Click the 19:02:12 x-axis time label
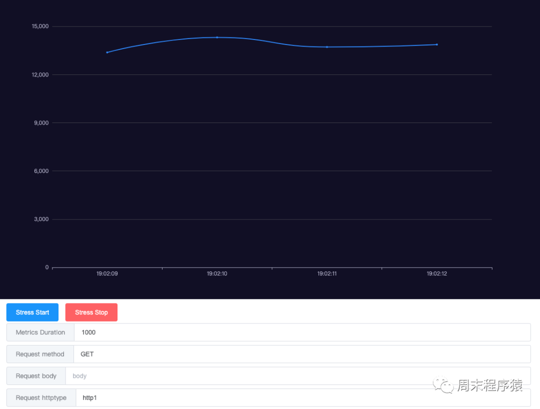540x409 pixels. (x=436, y=273)
